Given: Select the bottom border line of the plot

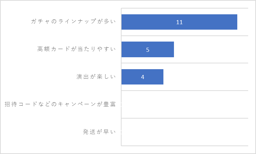Looking at the screenshot, I should coord(185,146).
